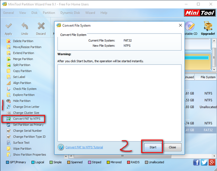
Task: Click sidebar scroll down arrow
Action: (x=66, y=156)
